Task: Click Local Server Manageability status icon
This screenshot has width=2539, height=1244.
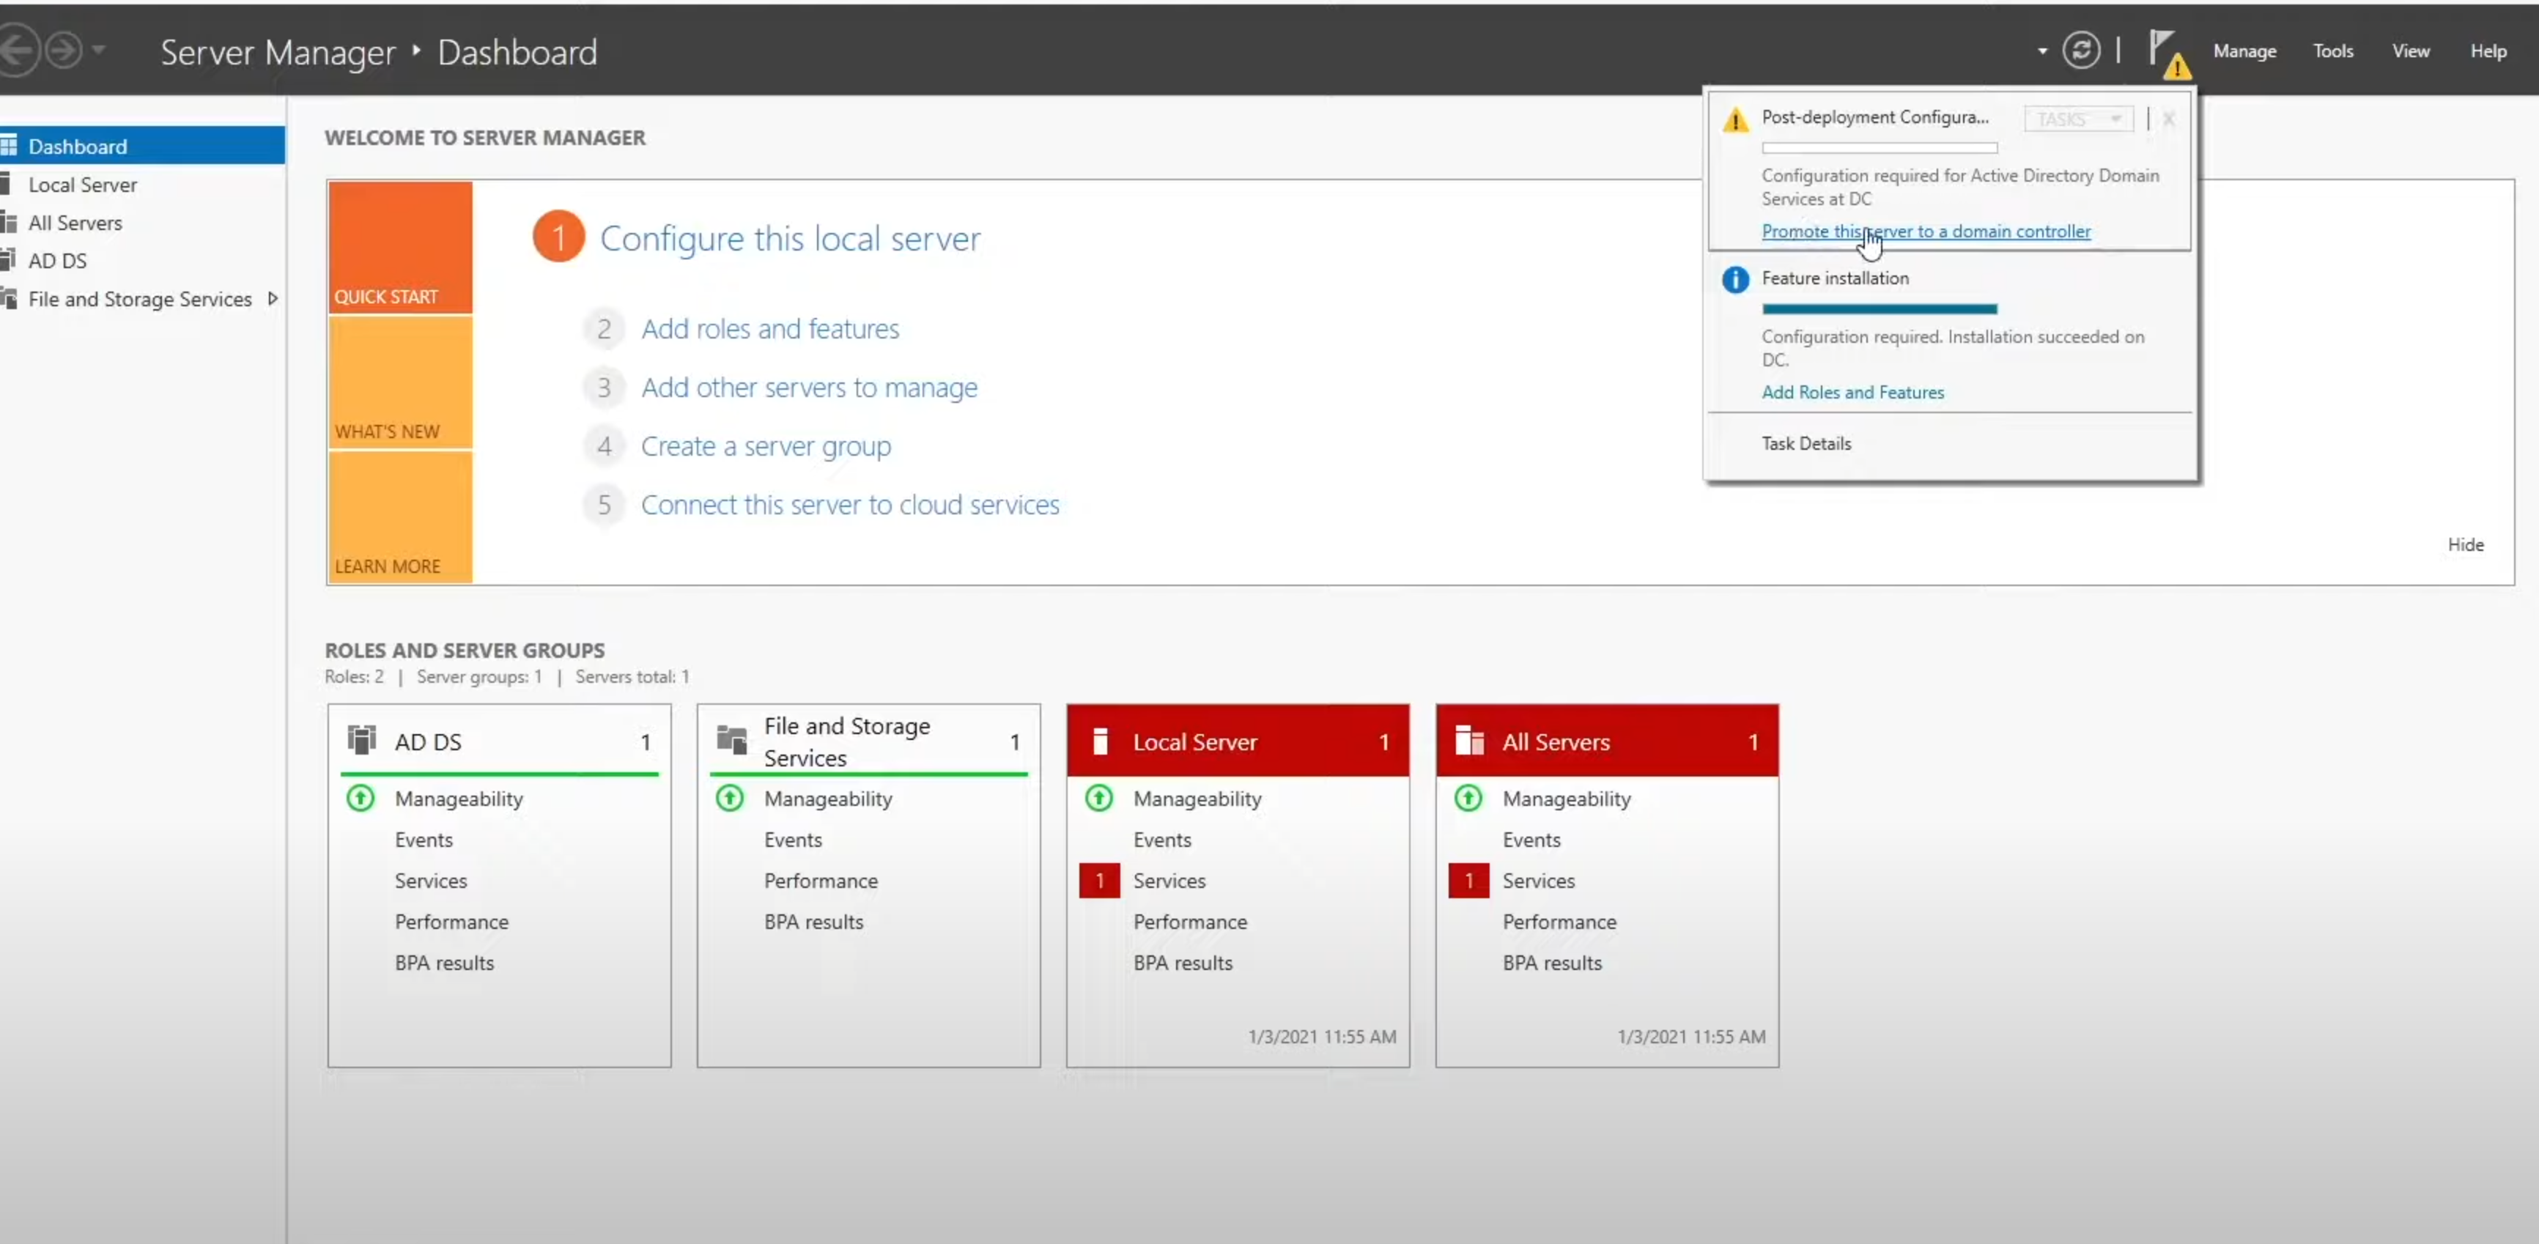Action: tap(1099, 797)
